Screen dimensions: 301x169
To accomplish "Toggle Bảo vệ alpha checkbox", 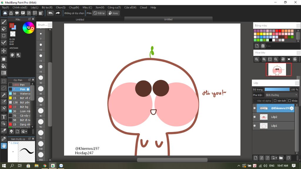I will tap(255, 101).
